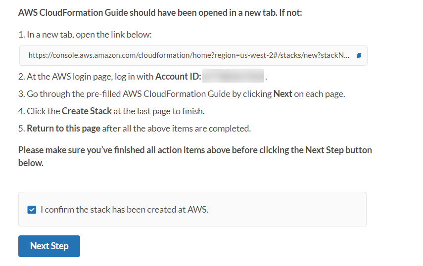The image size is (423, 266).
Task: Uncheck the stack creation confirmation checkbox
Action: (x=32, y=210)
